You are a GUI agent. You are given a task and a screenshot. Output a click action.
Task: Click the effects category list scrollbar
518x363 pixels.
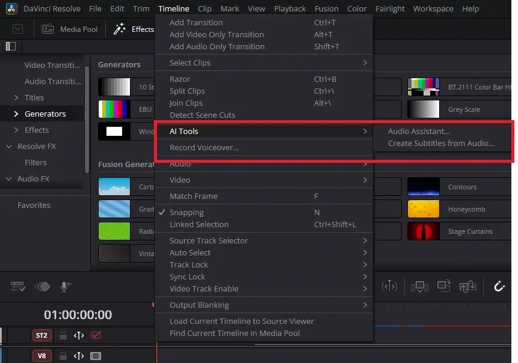[x=87, y=120]
